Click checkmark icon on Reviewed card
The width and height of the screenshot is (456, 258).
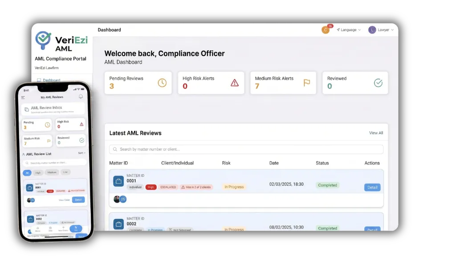(378, 83)
